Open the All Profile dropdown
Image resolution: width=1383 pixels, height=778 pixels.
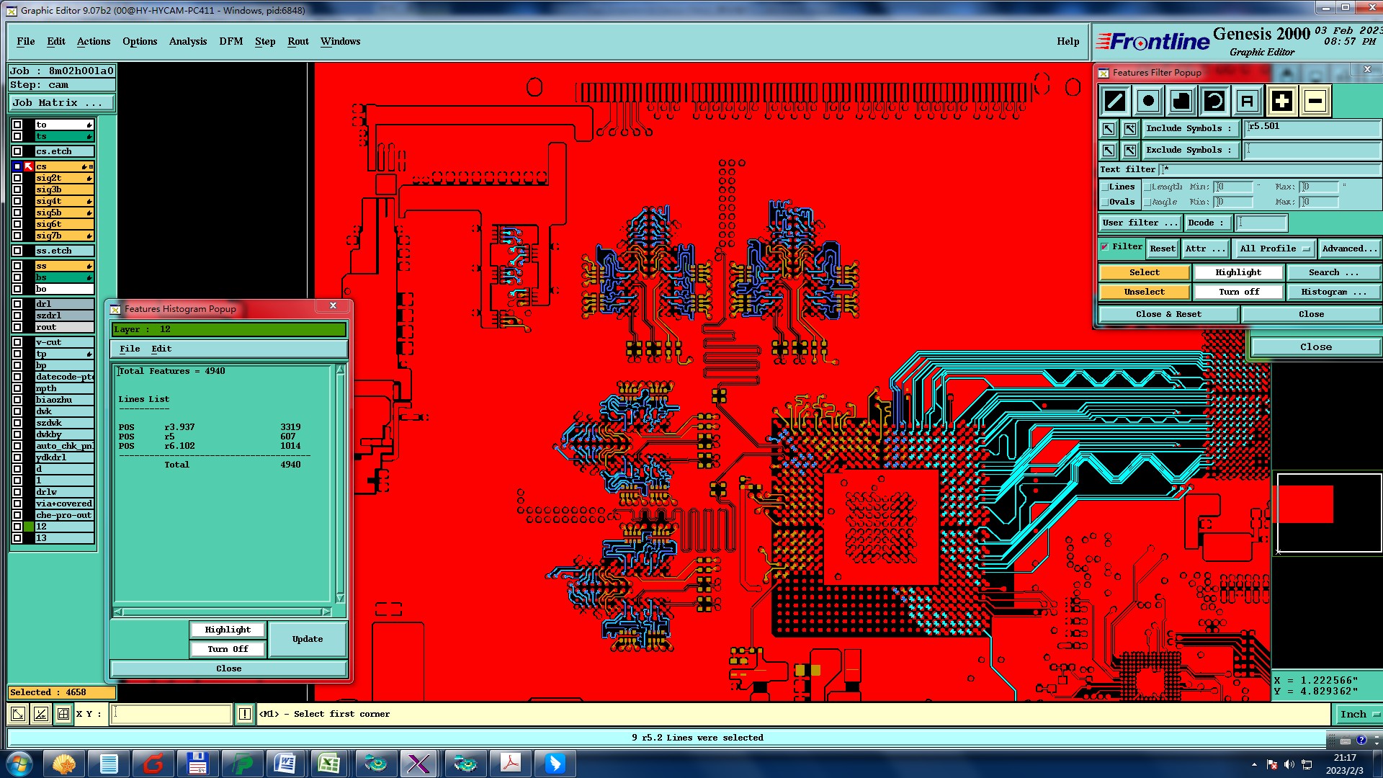pos(1274,249)
